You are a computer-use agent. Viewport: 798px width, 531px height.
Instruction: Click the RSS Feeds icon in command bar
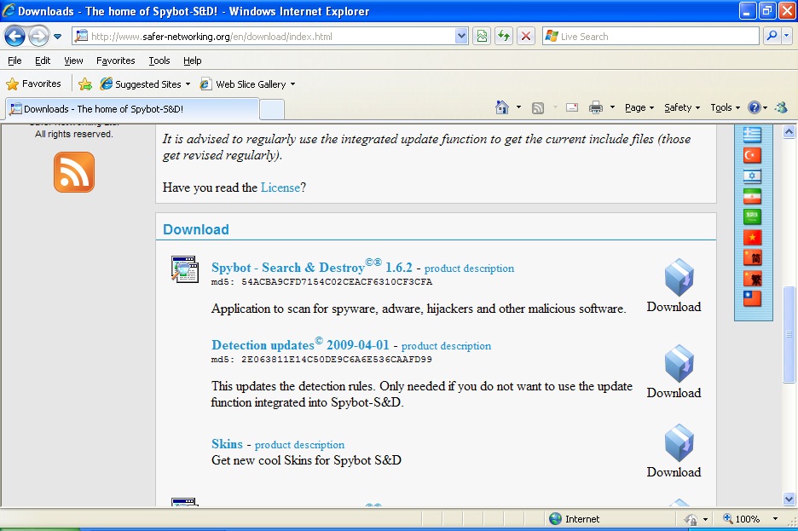pos(538,108)
